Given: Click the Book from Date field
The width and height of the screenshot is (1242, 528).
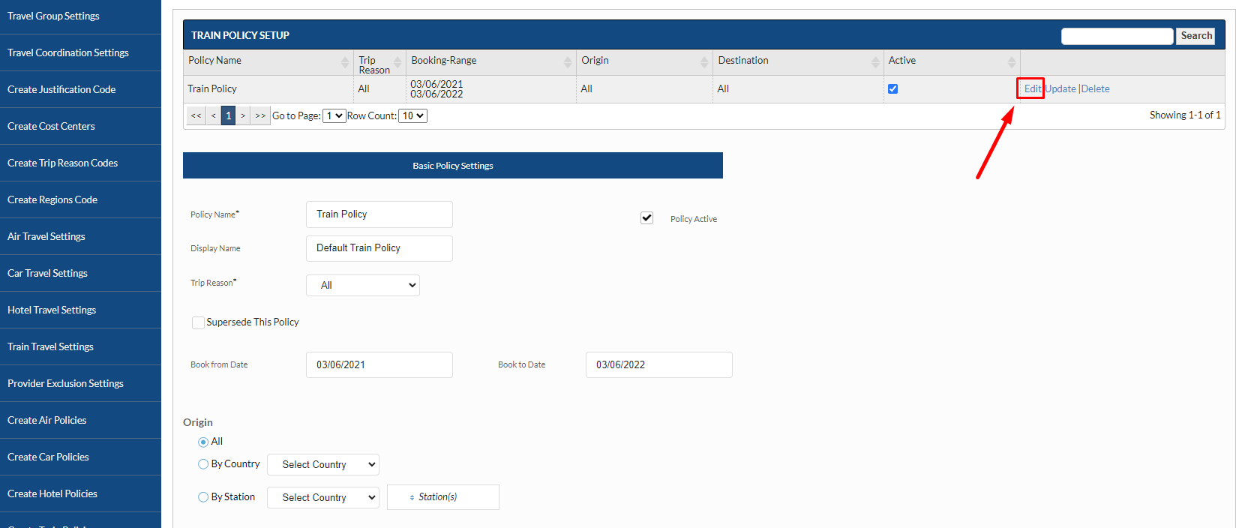Looking at the screenshot, I should pos(379,364).
